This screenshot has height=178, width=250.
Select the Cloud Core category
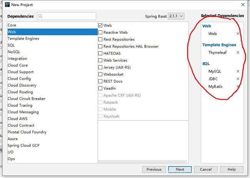(x=52, y=65)
